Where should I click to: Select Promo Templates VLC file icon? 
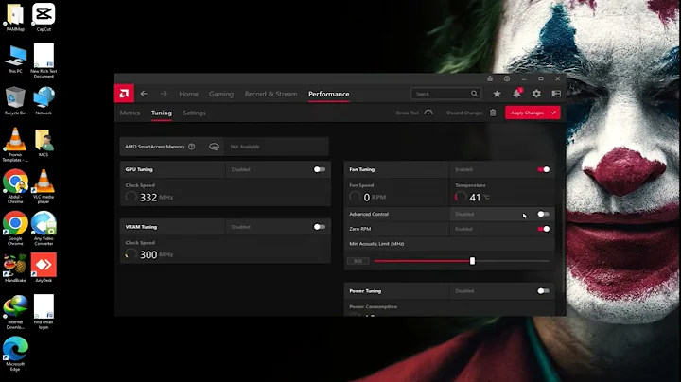pyautogui.click(x=15, y=145)
